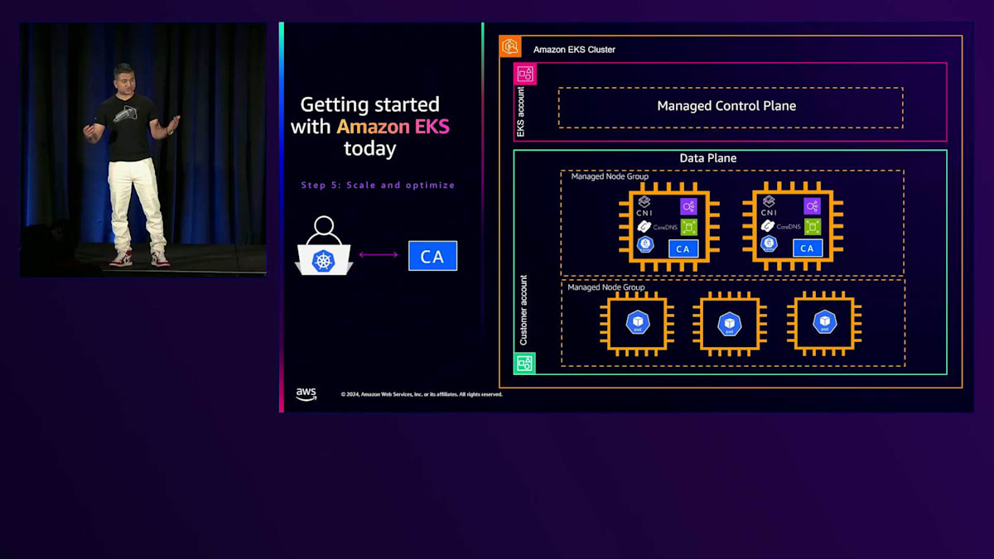Click the user with Kubernetes laptop icon
The width and height of the screenshot is (994, 559).
click(324, 246)
